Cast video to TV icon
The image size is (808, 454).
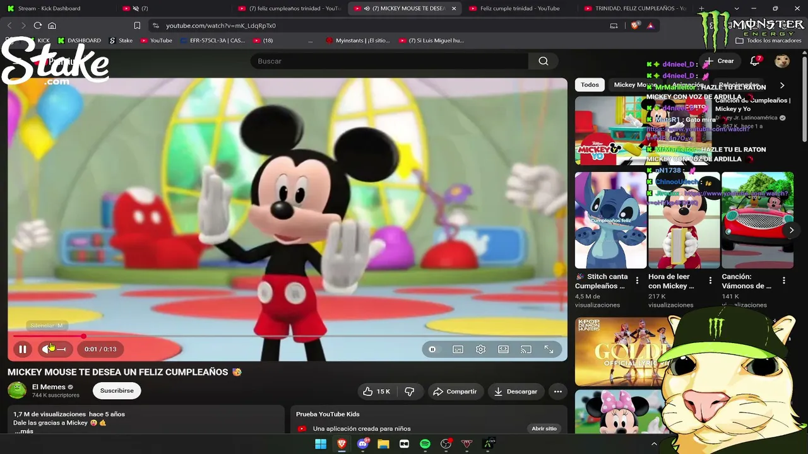tap(526, 349)
